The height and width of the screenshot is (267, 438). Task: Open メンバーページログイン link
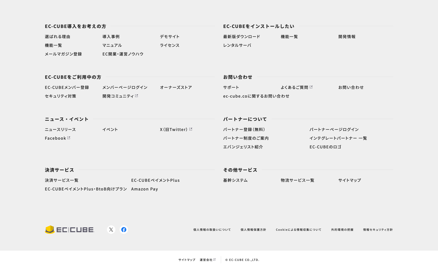[x=125, y=87]
